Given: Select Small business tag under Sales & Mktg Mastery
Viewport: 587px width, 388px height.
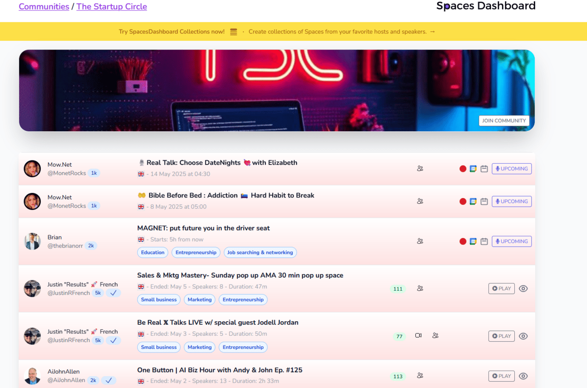Looking at the screenshot, I should [x=159, y=300].
